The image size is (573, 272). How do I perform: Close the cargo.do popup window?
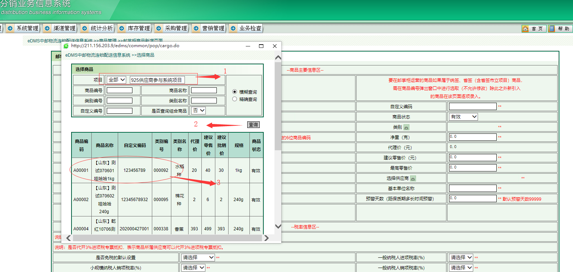274,46
